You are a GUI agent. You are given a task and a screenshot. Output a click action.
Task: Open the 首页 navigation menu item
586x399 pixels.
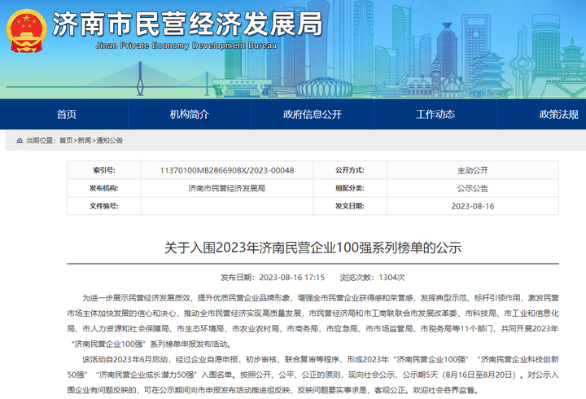pyautogui.click(x=67, y=115)
